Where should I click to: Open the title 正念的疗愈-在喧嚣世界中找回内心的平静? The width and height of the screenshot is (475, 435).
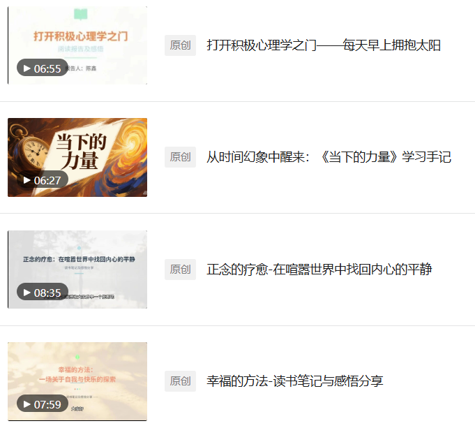pyautogui.click(x=319, y=270)
